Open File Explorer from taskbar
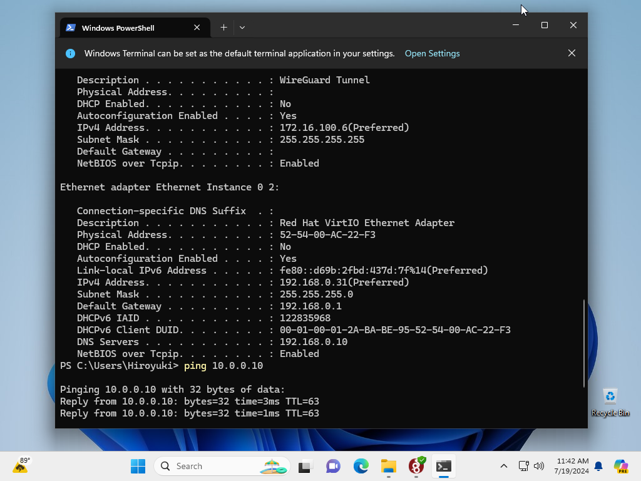641x481 pixels. 388,466
